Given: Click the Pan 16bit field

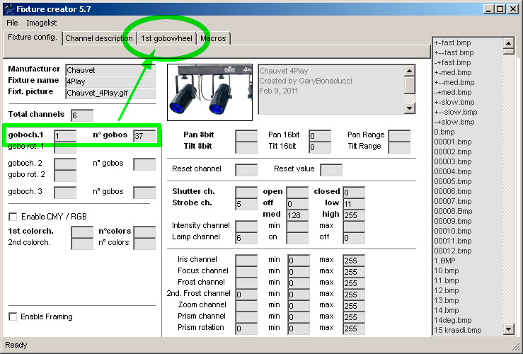Looking at the screenshot, I should point(320,136).
